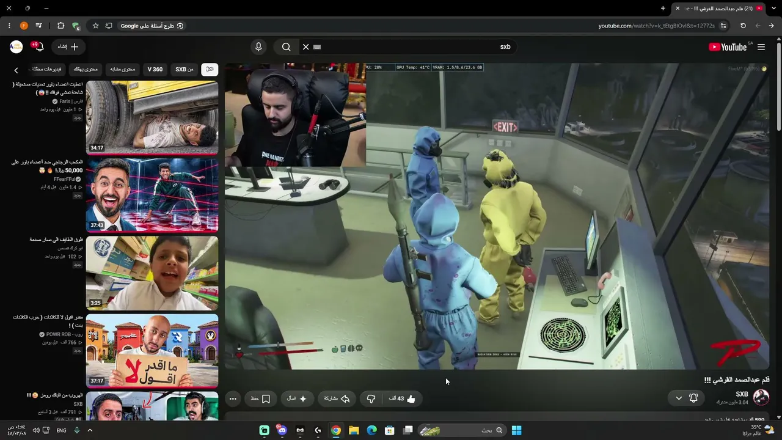Share the video with the arrow button
The image size is (782, 440).
337,399
